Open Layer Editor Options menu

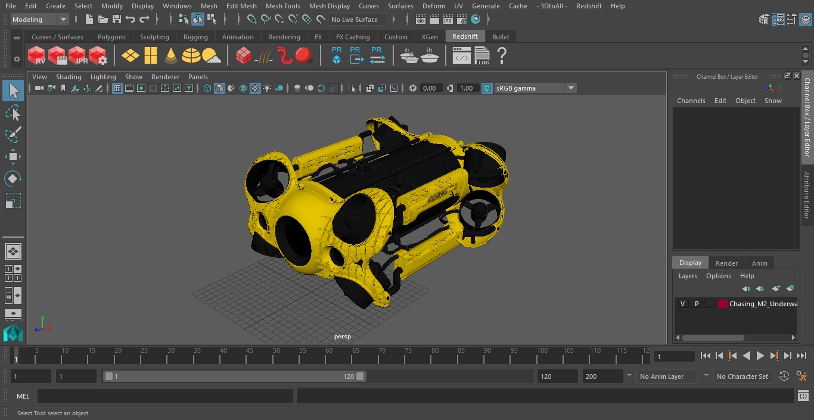(718, 276)
